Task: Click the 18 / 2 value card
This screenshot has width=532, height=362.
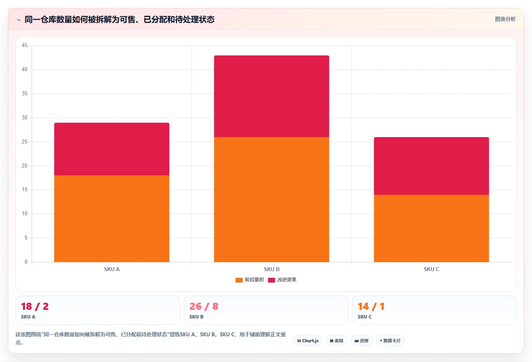Action: 97,310
